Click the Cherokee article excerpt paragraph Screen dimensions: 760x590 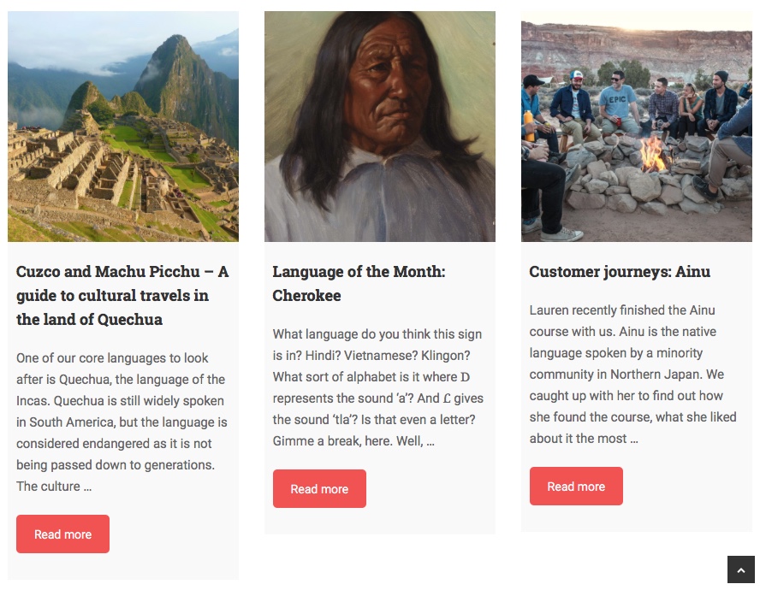[378, 387]
